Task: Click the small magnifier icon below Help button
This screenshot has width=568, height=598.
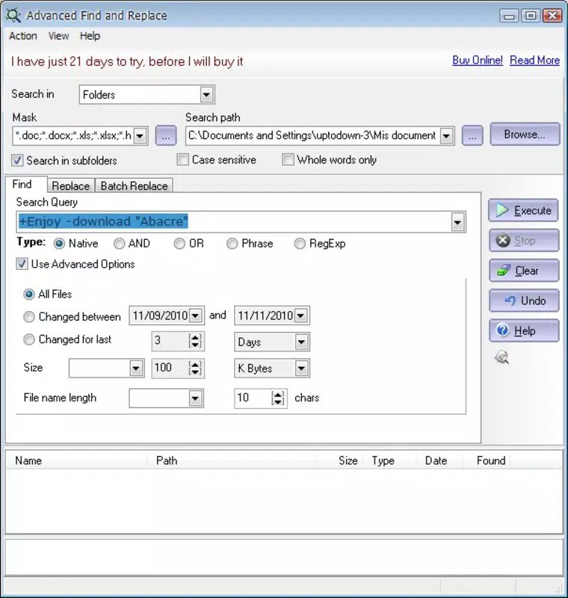Action: pyautogui.click(x=501, y=357)
